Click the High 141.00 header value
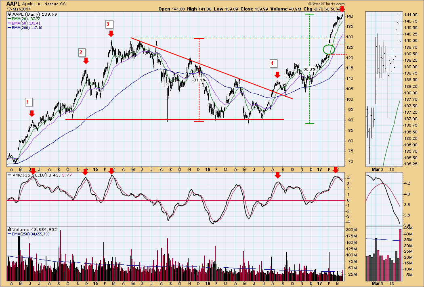 [x=199, y=9]
